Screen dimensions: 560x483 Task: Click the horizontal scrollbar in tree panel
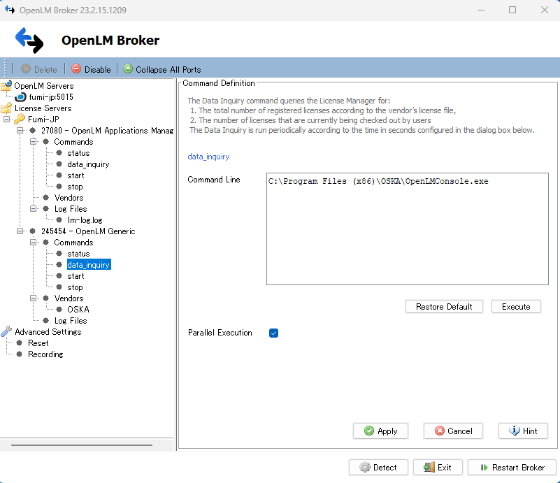[x=82, y=445]
